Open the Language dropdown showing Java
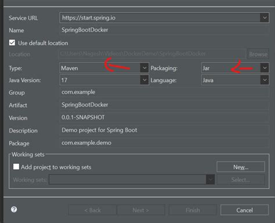 coord(235,80)
